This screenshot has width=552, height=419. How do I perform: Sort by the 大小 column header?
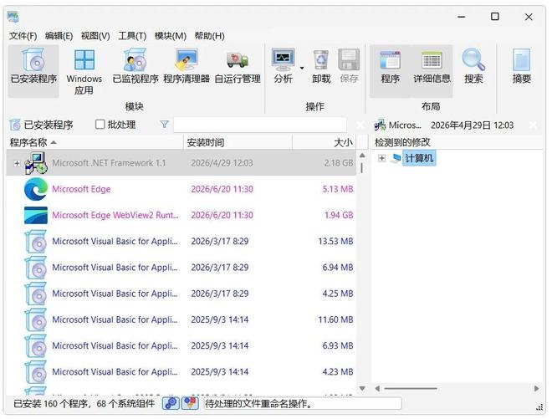pos(324,143)
